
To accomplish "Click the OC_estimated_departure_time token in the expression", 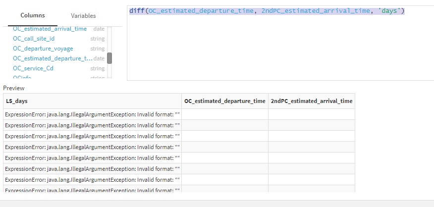I will click(201, 11).
